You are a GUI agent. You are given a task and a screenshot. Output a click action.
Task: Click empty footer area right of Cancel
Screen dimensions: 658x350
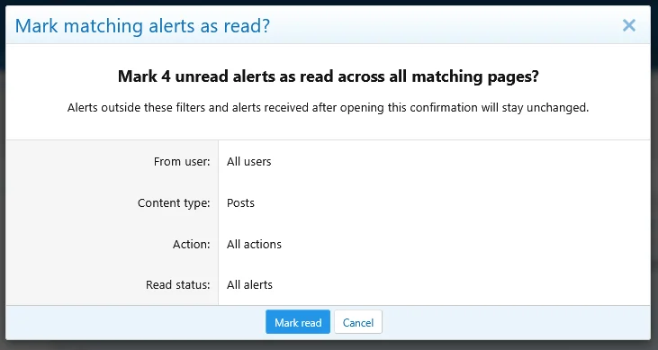click(516, 322)
